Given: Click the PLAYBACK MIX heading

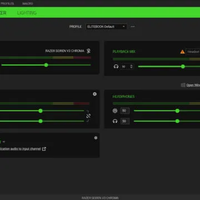Looking at the screenshot, I should (x=124, y=52).
